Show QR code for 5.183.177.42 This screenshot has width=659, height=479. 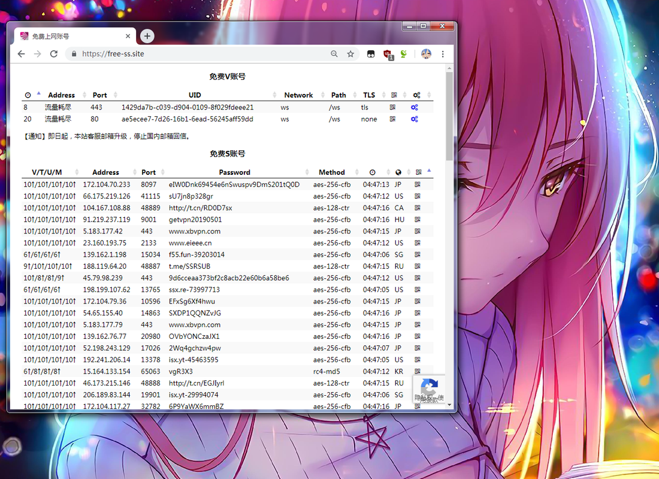418,231
